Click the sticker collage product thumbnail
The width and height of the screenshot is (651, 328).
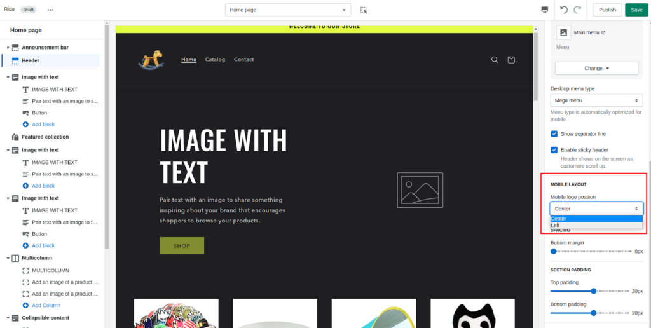[x=176, y=313]
